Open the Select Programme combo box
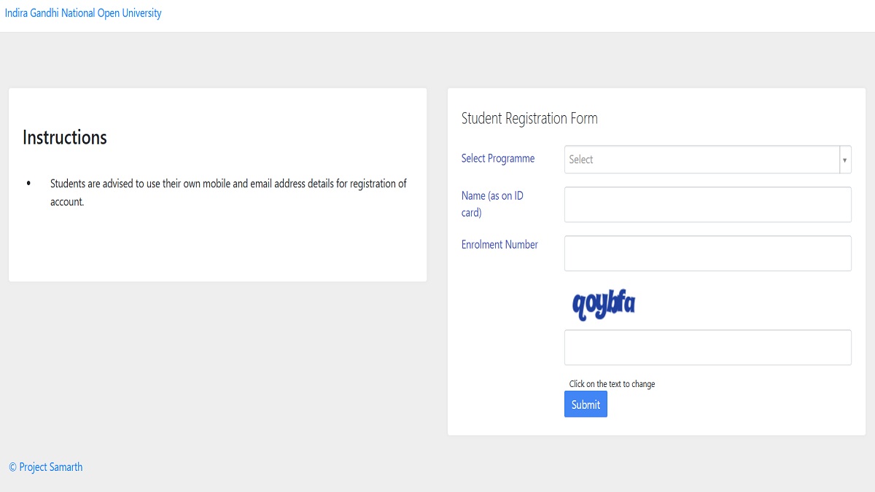Viewport: 875px width, 492px height. point(701,160)
